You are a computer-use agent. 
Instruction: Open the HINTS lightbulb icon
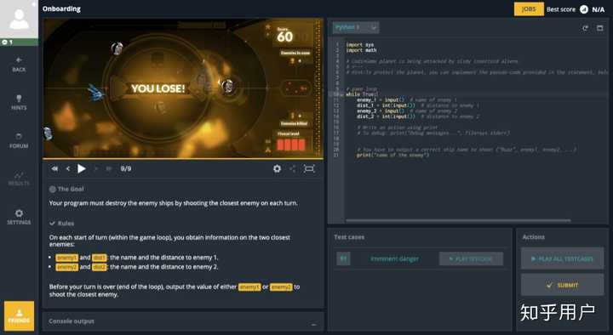pyautogui.click(x=19, y=102)
